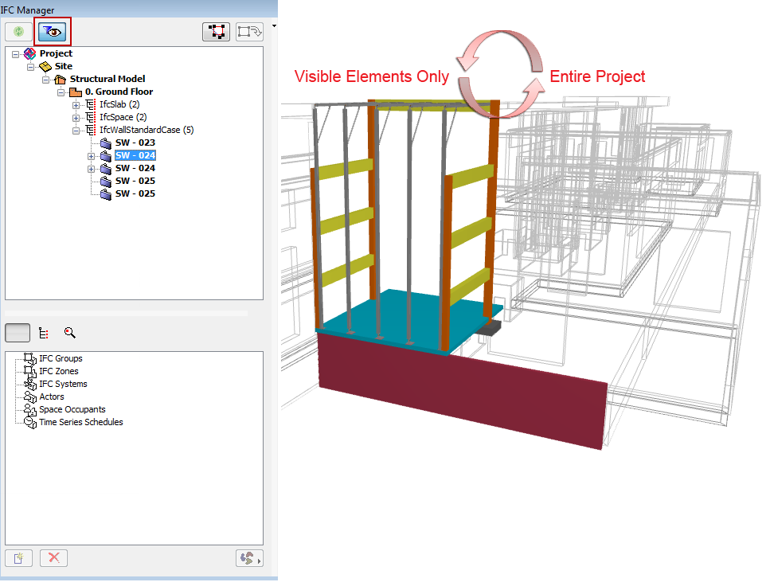This screenshot has height=586, width=770.
Task: Click the IFC Zones icon
Action: click(x=30, y=371)
